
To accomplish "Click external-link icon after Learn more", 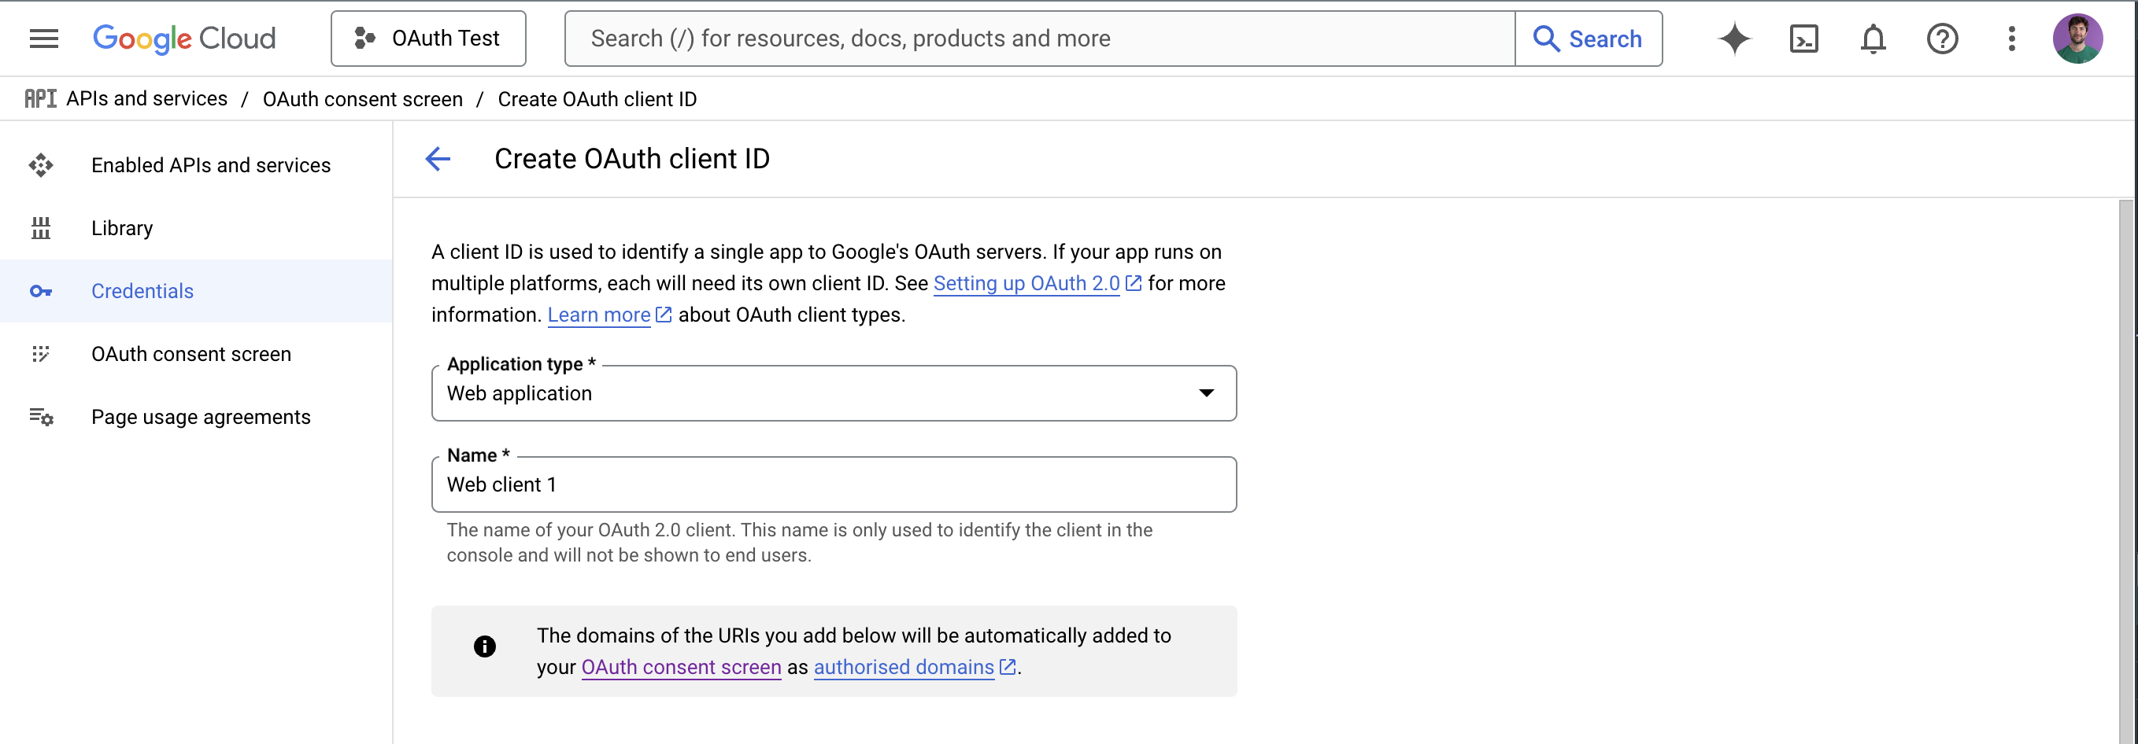I will pyautogui.click(x=663, y=315).
